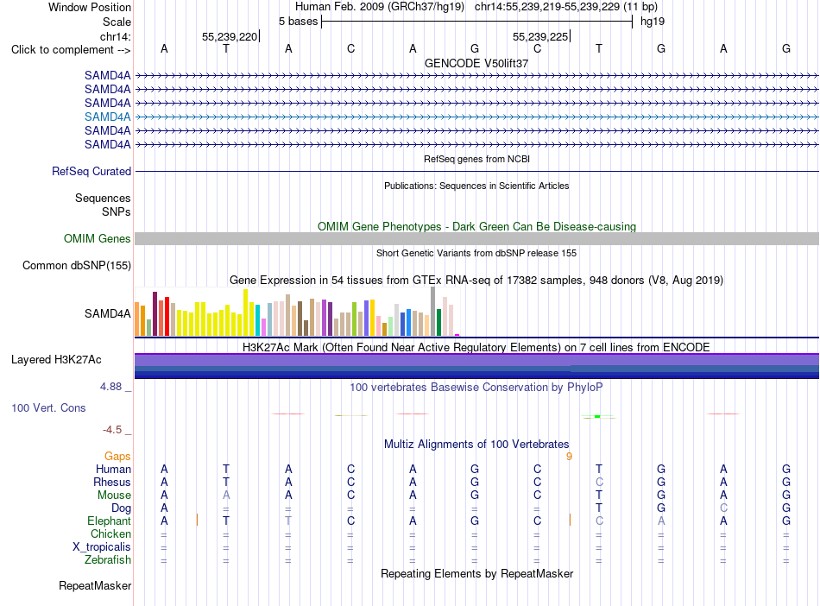The image size is (820, 606).
Task: Click the 4.88 PhyloP upper limit value
Action: point(110,387)
